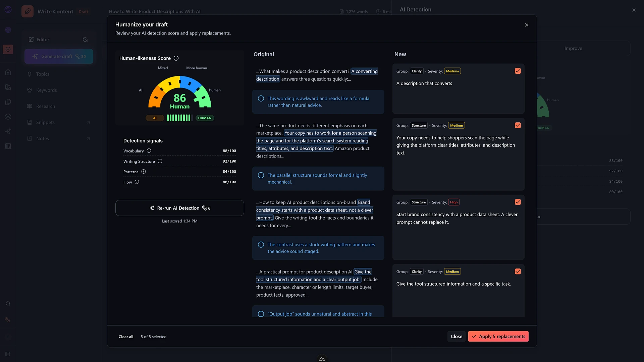The height and width of the screenshot is (362, 644).
Task: Click highlighted 'A converting description' original text
Action: (x=317, y=75)
